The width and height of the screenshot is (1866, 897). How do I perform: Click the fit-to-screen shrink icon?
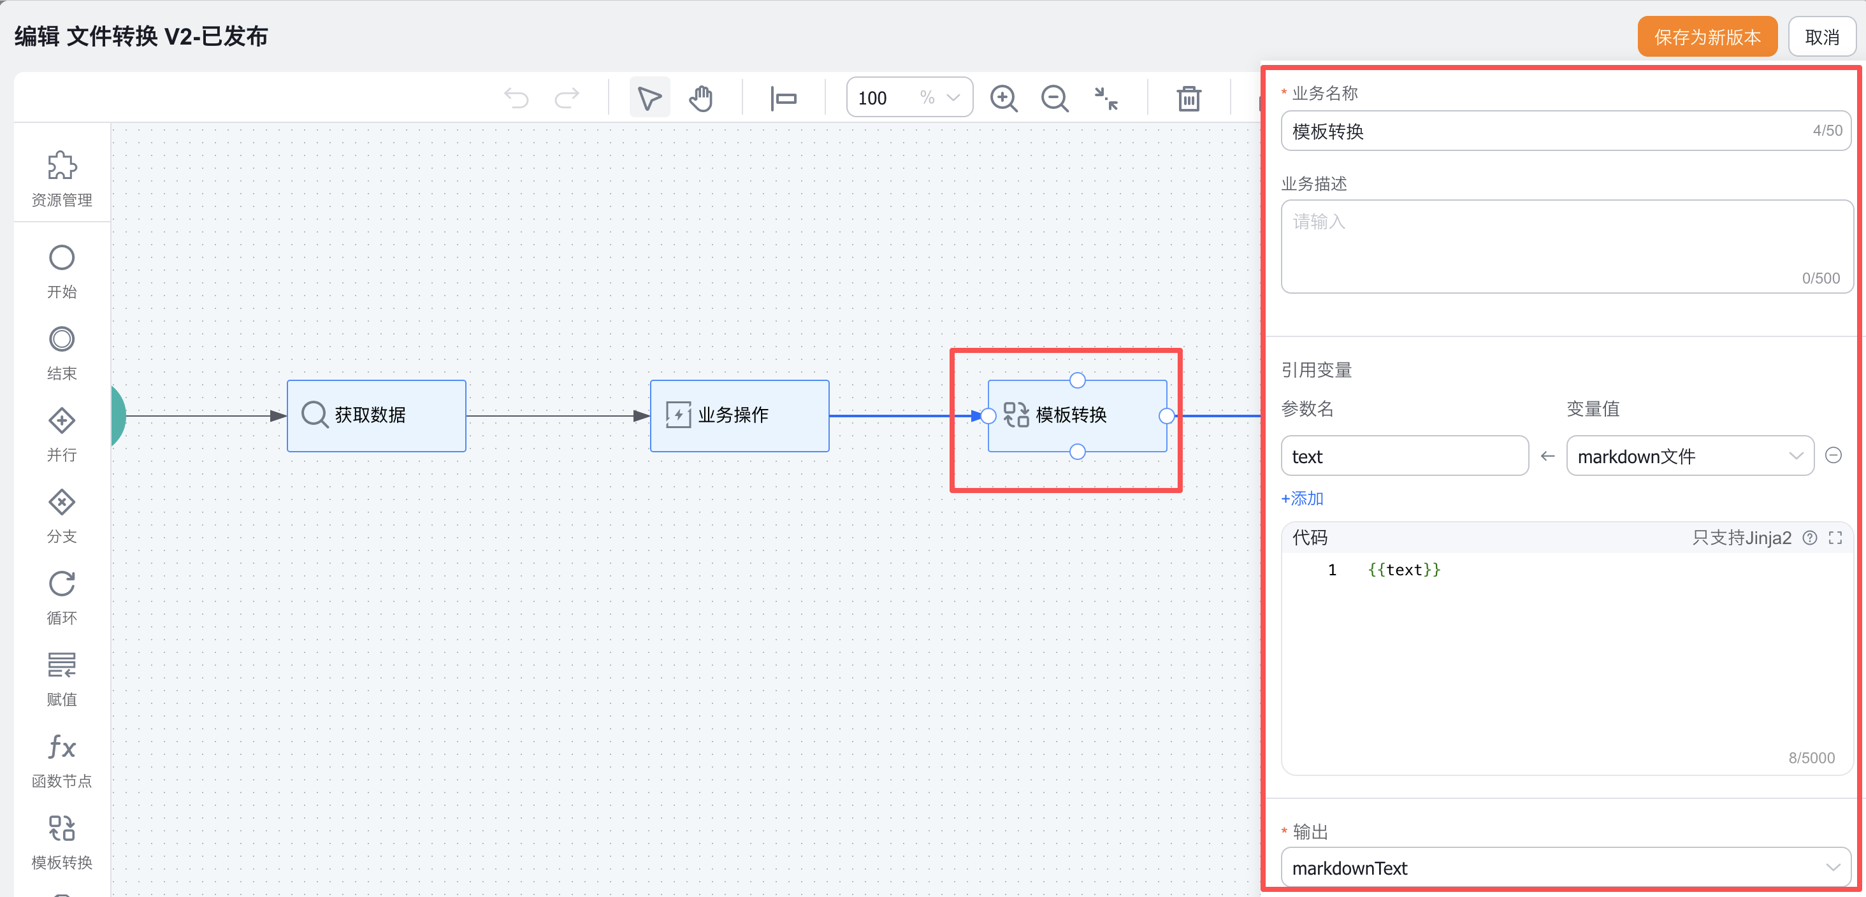[1106, 97]
